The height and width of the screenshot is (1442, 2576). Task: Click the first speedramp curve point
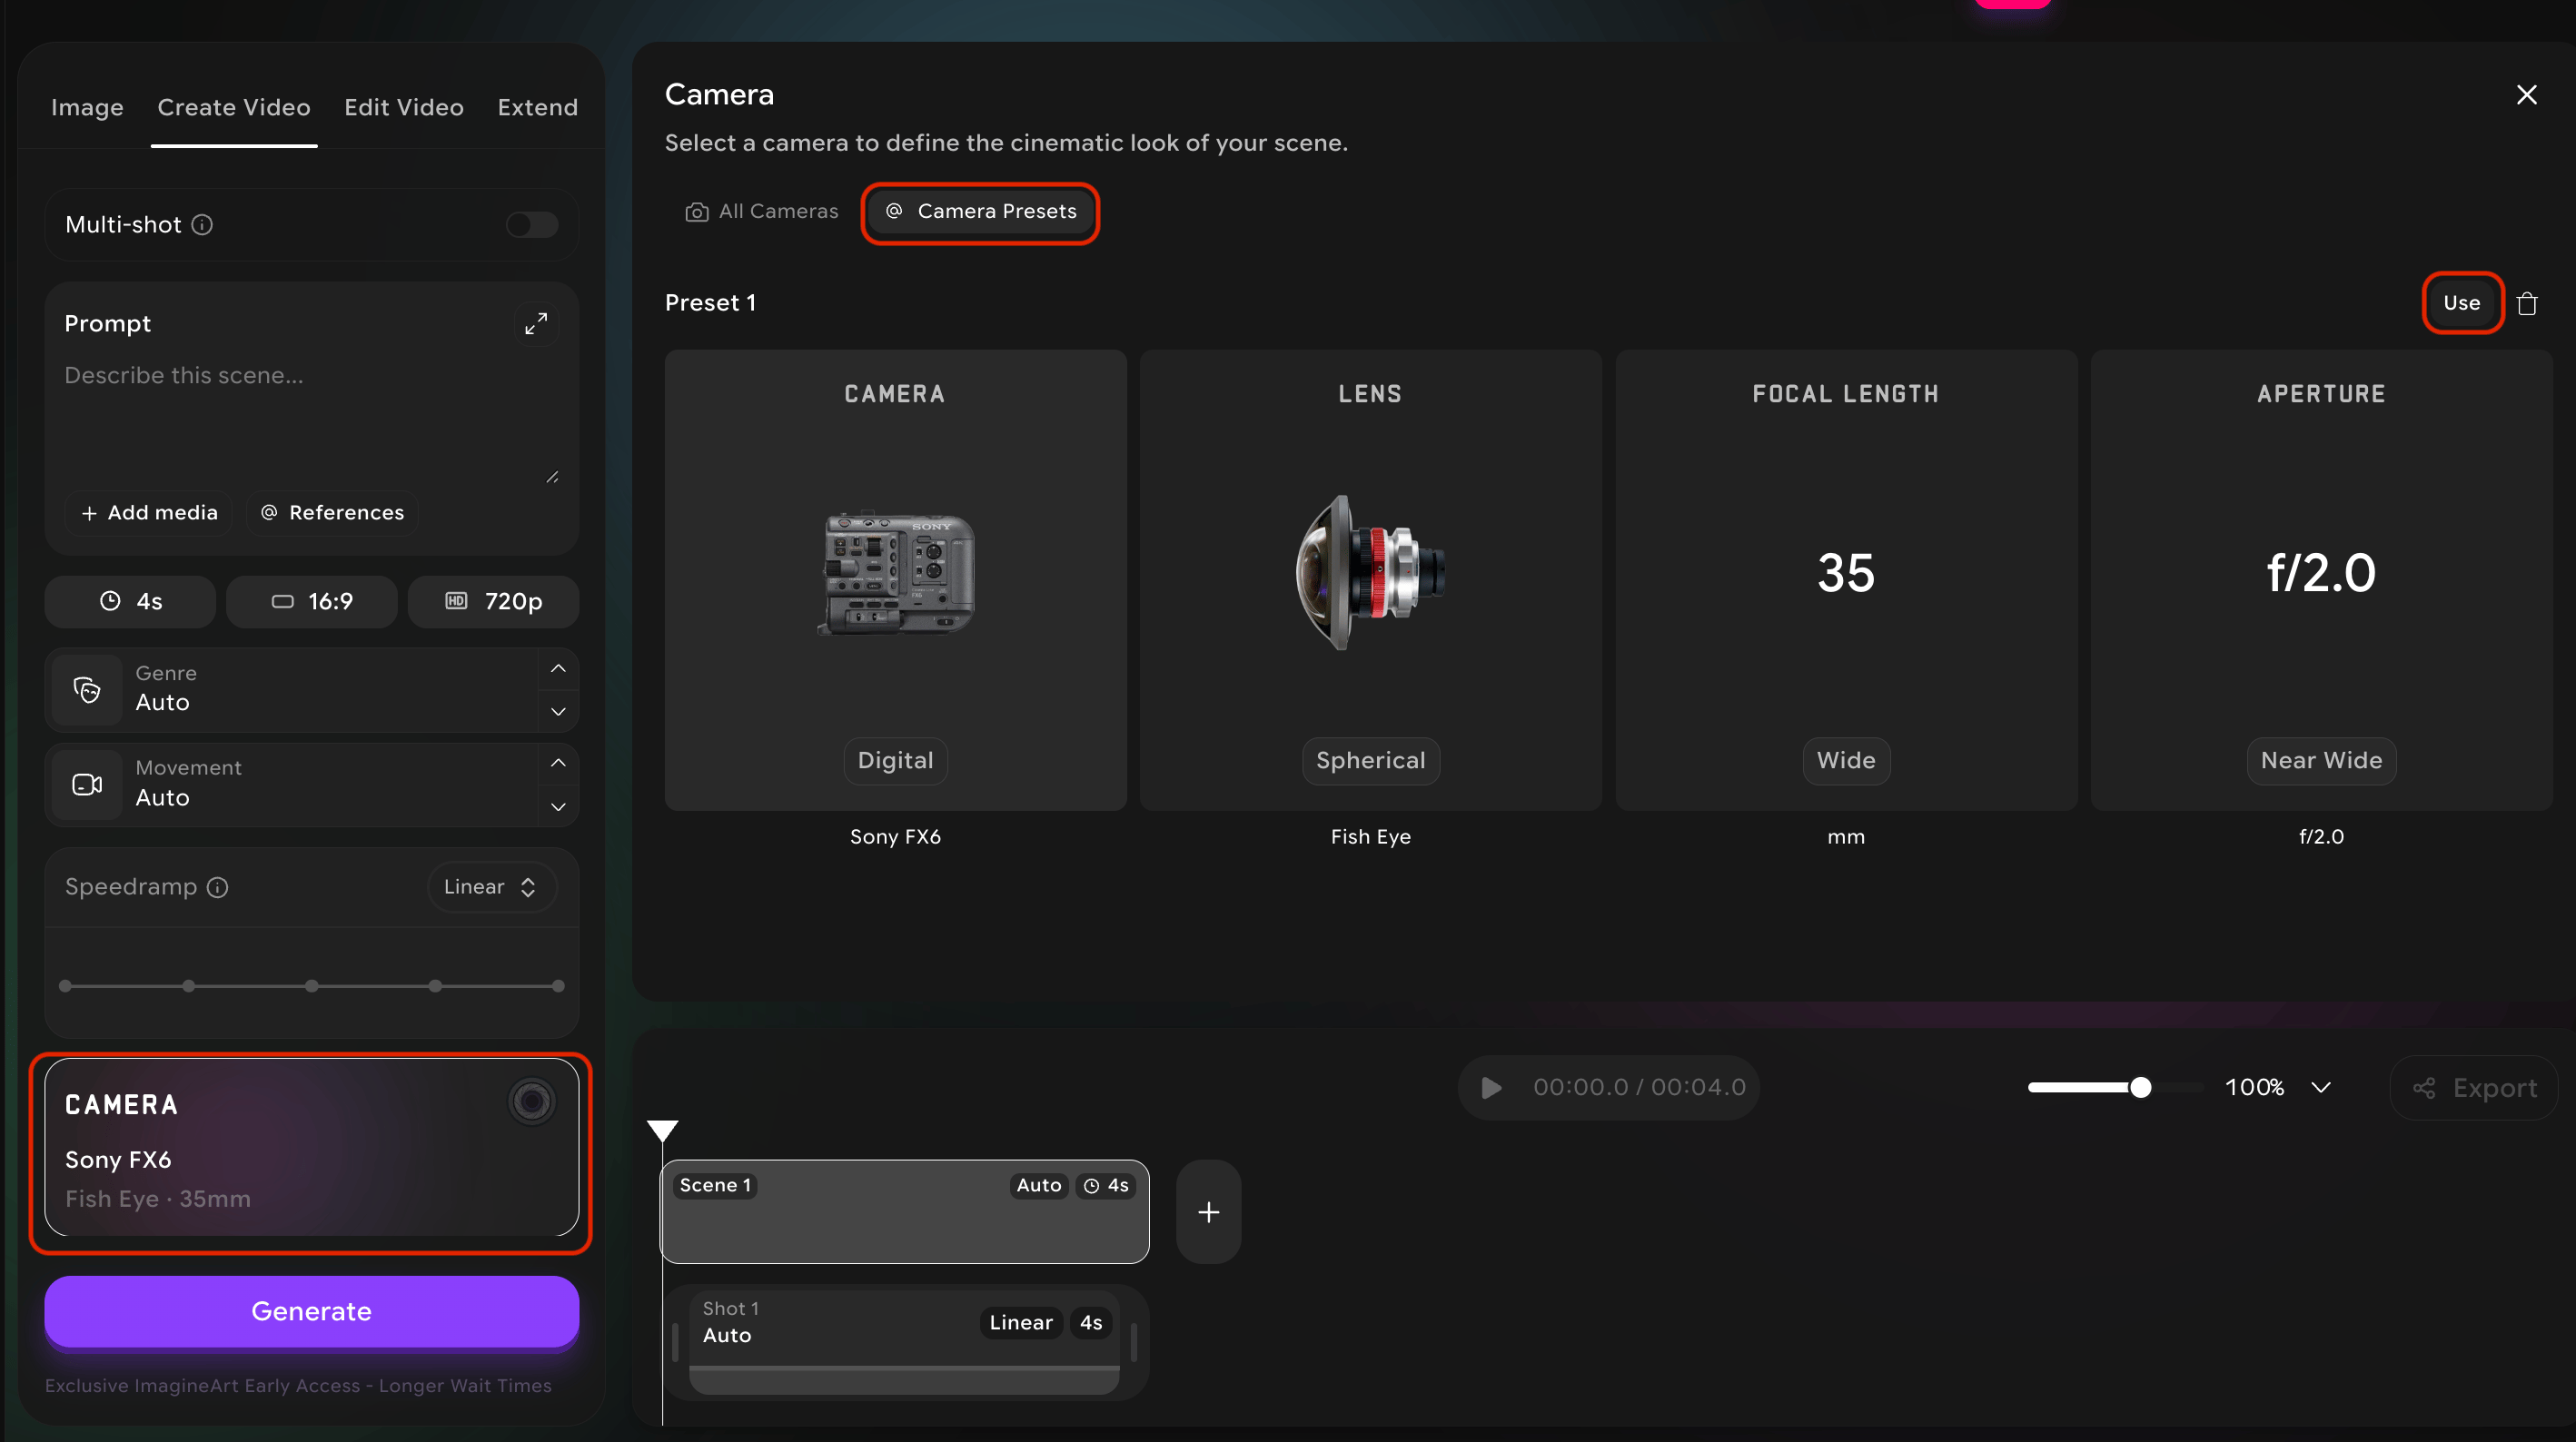coord(65,986)
